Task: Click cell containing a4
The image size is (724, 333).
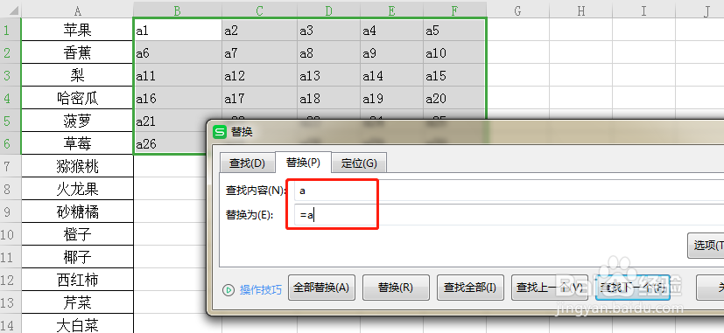Action: coord(391,30)
